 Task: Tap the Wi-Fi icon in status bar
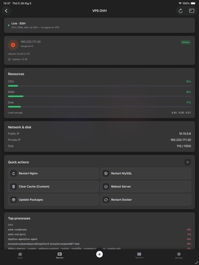coord(180,3)
